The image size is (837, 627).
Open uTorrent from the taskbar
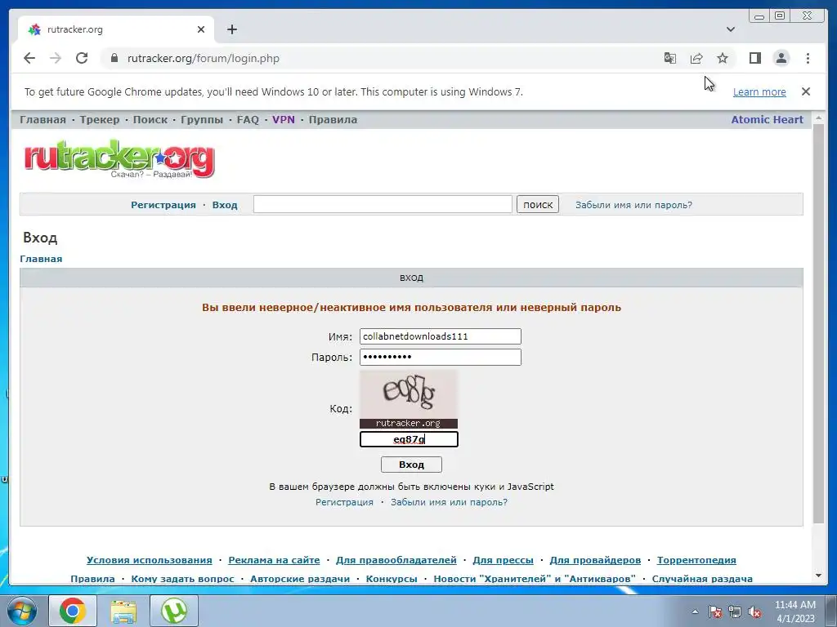click(x=174, y=611)
